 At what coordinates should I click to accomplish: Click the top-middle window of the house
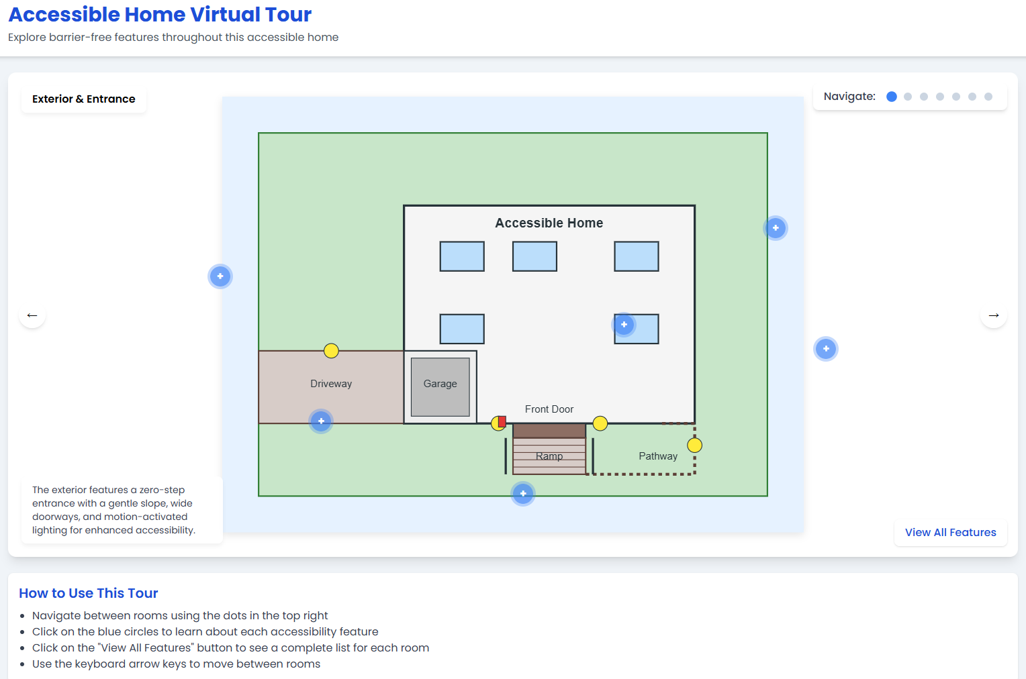pyautogui.click(x=534, y=256)
